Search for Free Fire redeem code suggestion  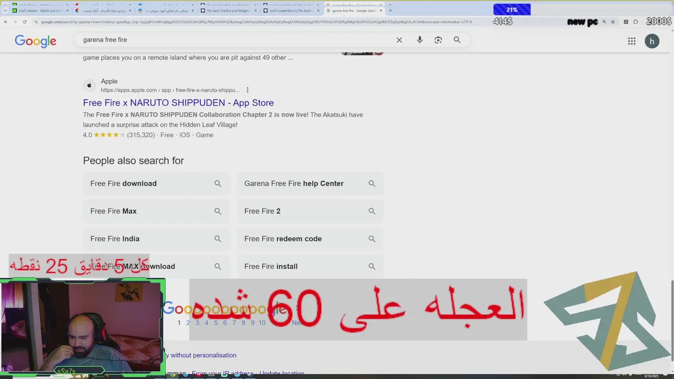[310, 239]
